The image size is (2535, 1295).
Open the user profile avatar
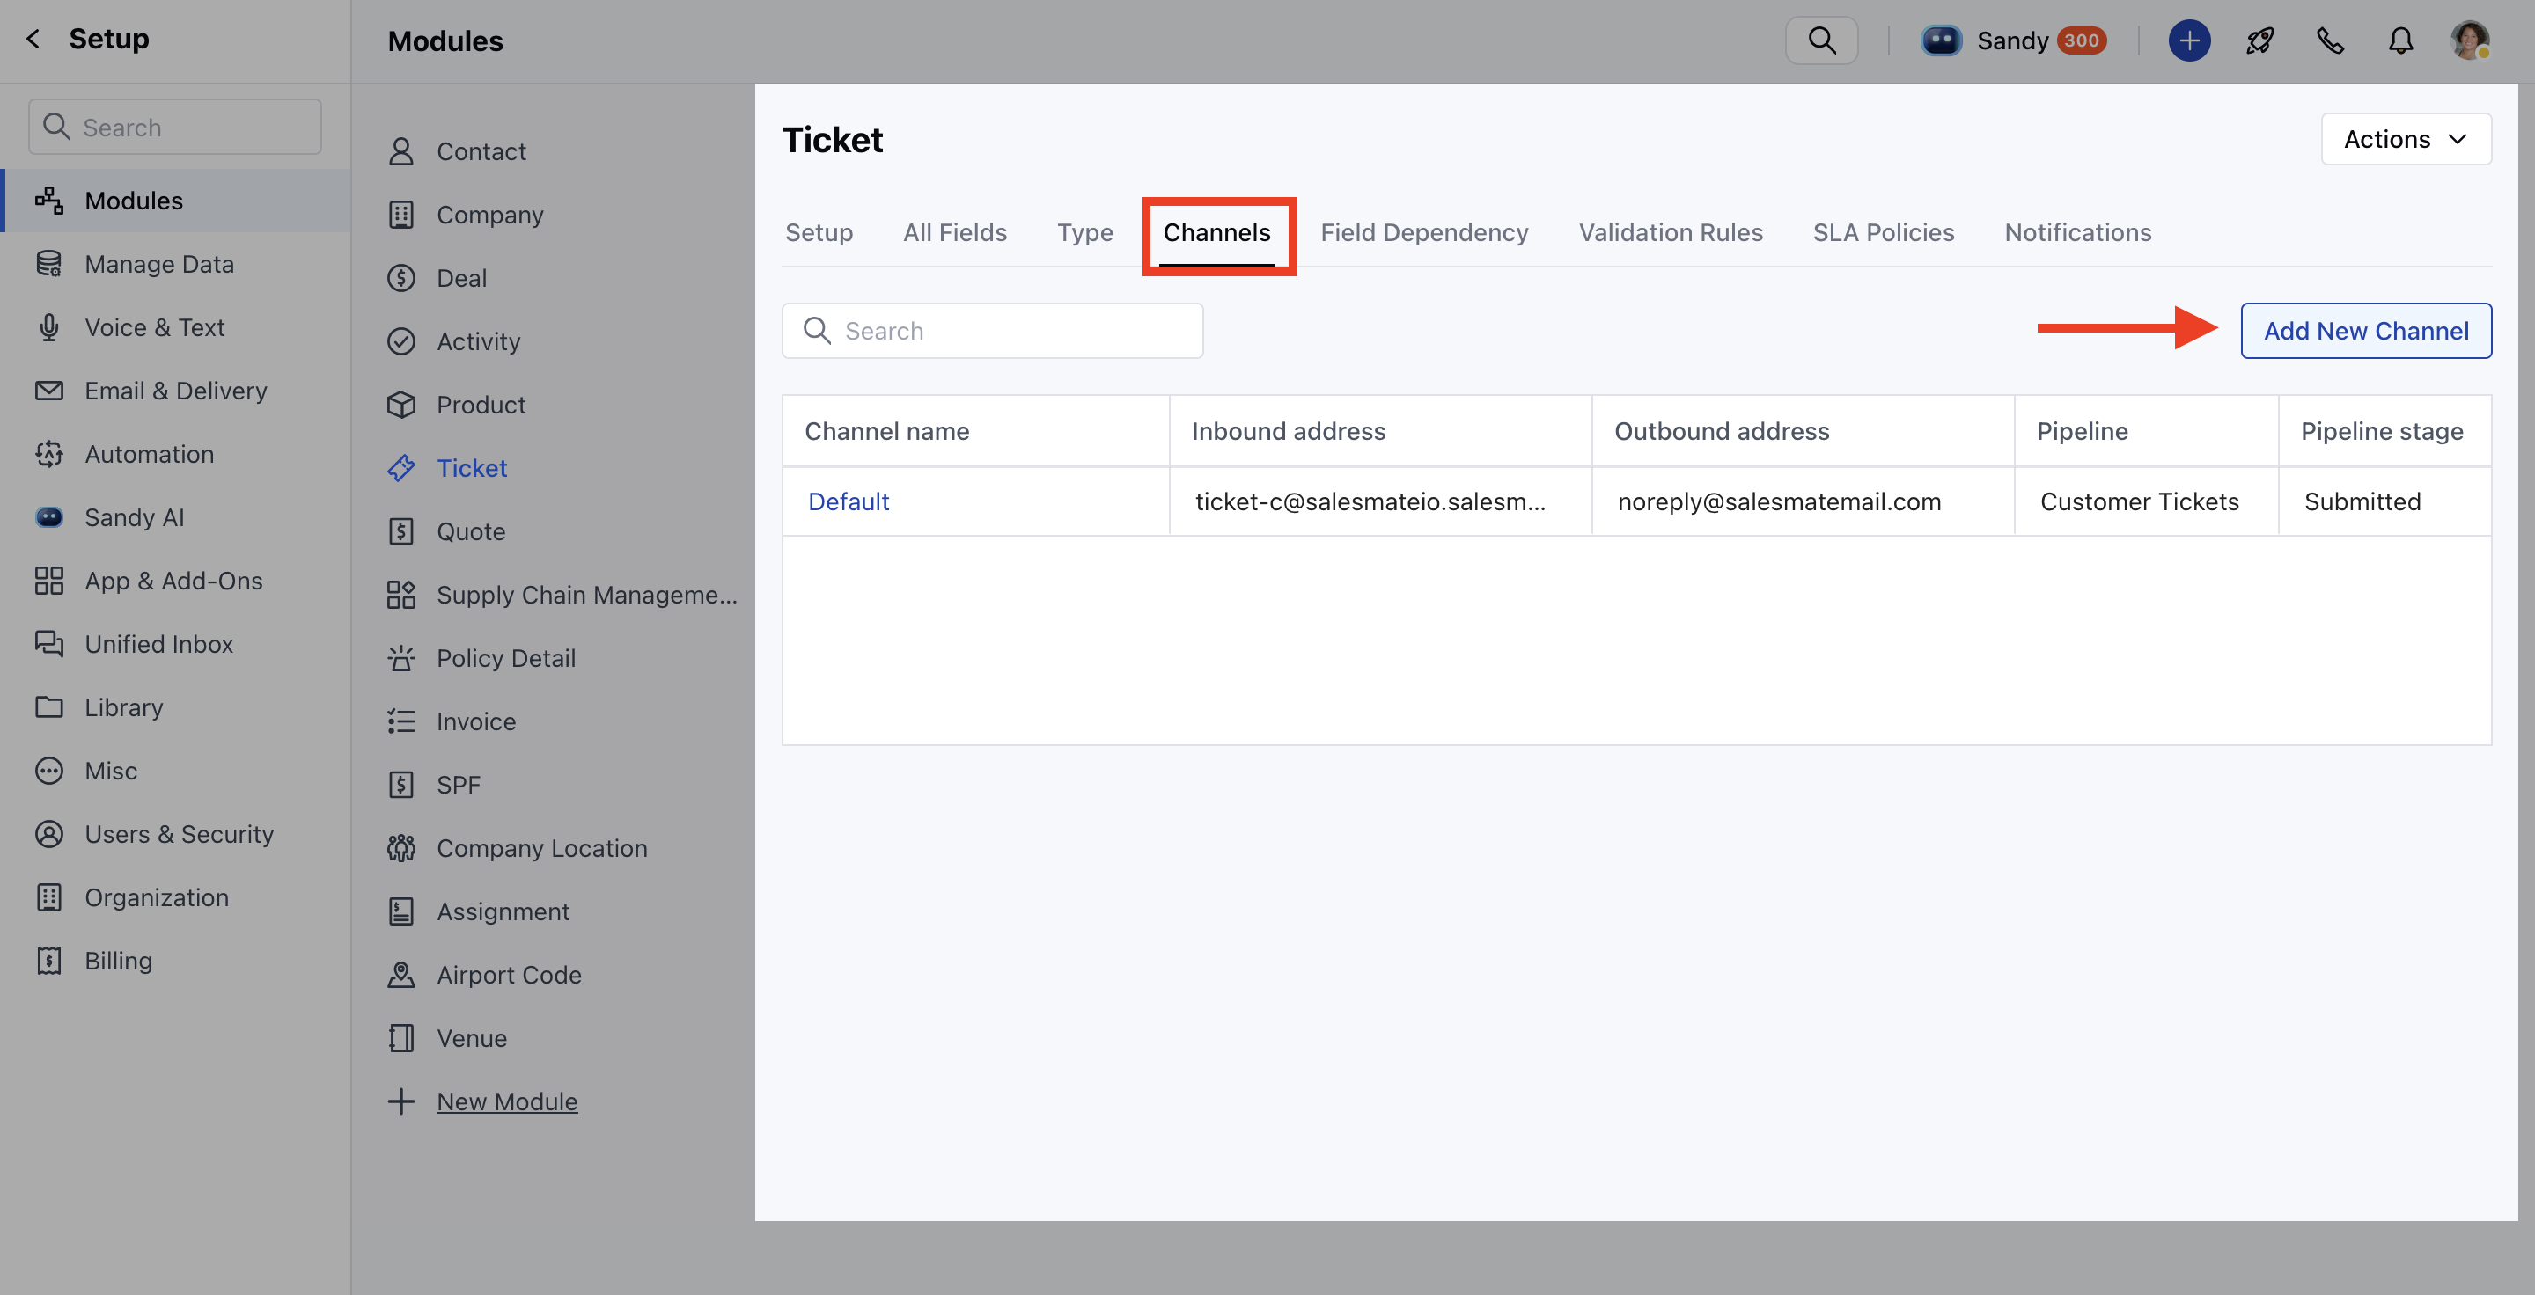click(2470, 40)
